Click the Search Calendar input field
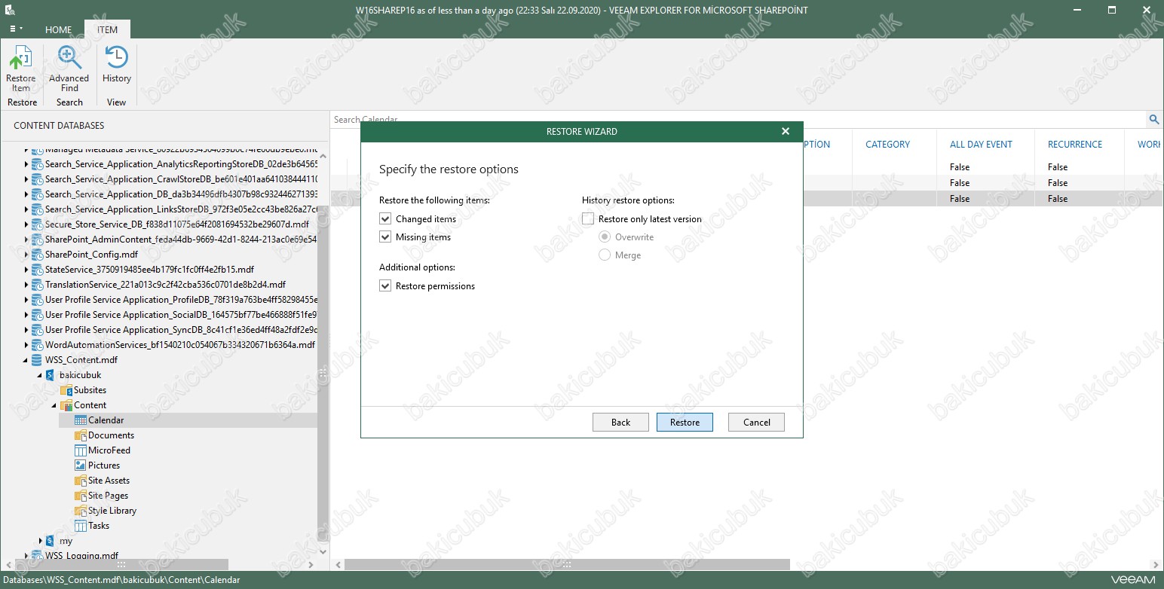Image resolution: width=1164 pixels, height=589 pixels. point(739,120)
